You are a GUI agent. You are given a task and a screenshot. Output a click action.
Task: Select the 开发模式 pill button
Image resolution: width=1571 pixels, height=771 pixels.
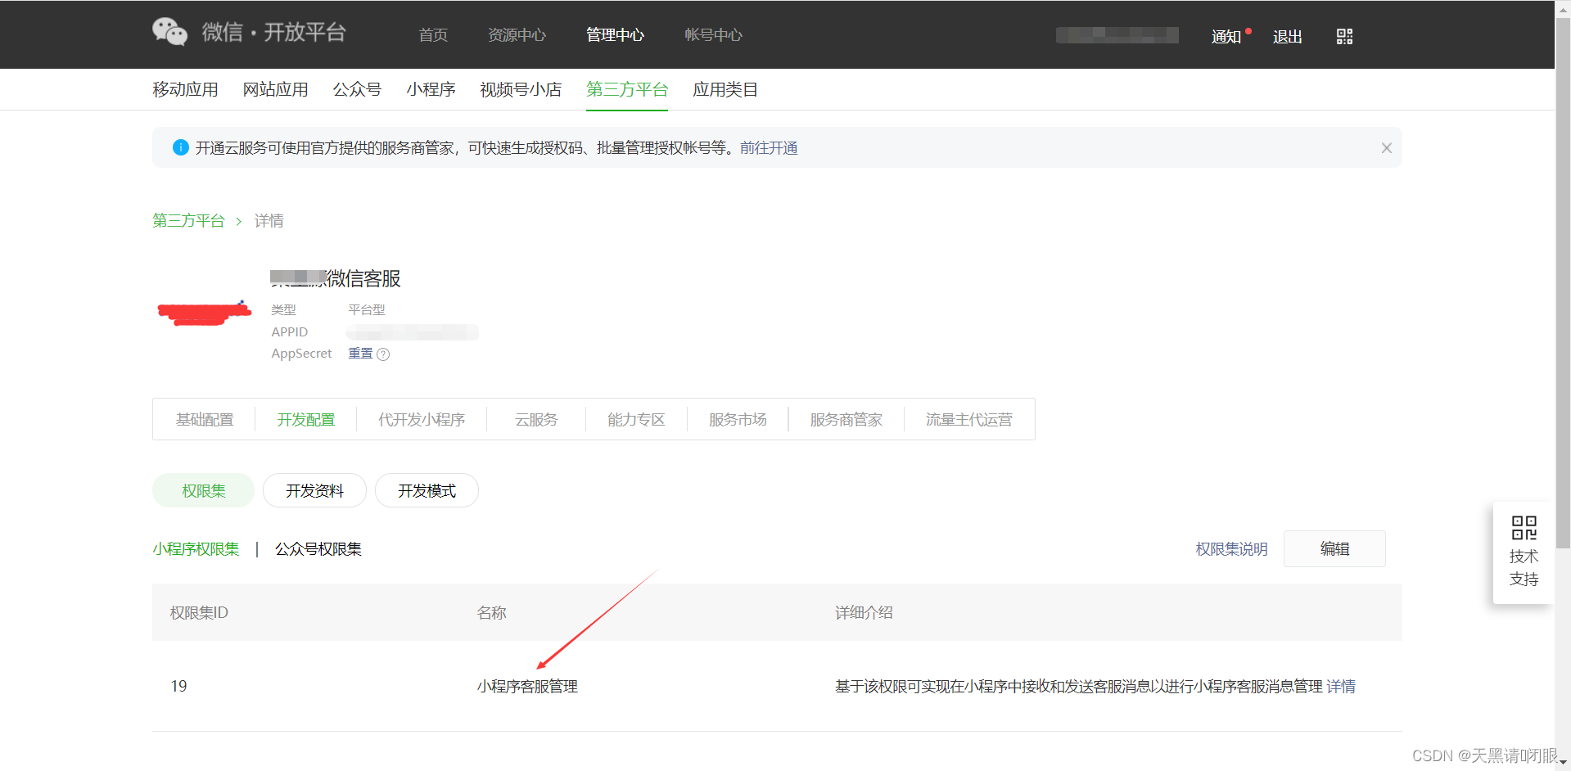pyautogui.click(x=427, y=490)
